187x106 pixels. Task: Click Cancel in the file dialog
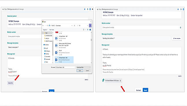click(87, 71)
